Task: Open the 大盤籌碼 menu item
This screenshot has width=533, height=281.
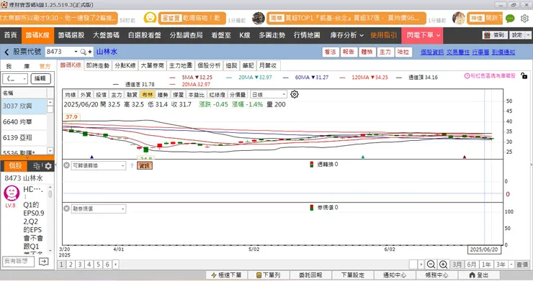Action: coord(106,35)
